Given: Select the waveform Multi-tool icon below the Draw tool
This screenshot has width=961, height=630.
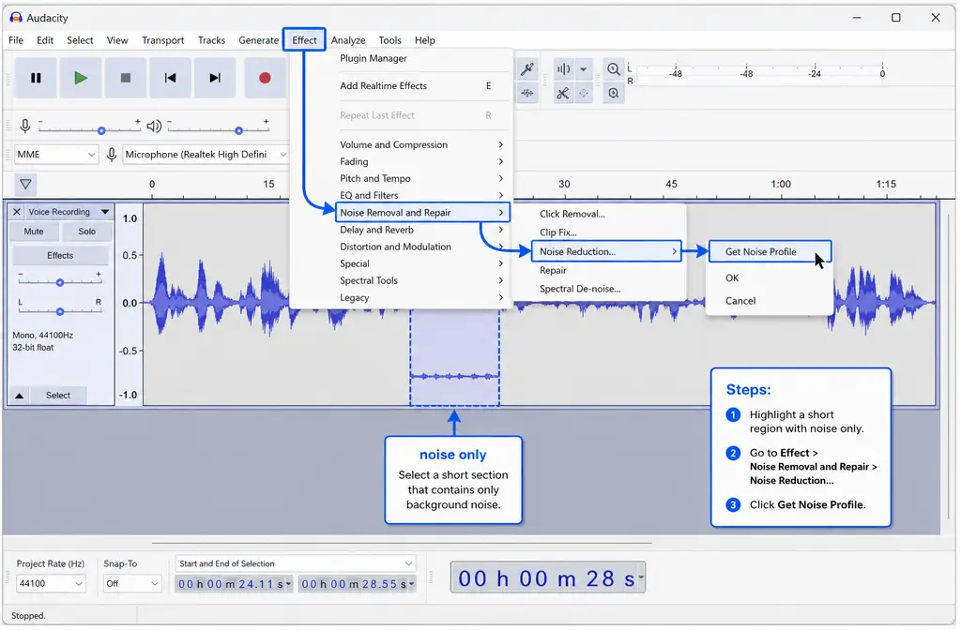Looking at the screenshot, I should pyautogui.click(x=527, y=94).
